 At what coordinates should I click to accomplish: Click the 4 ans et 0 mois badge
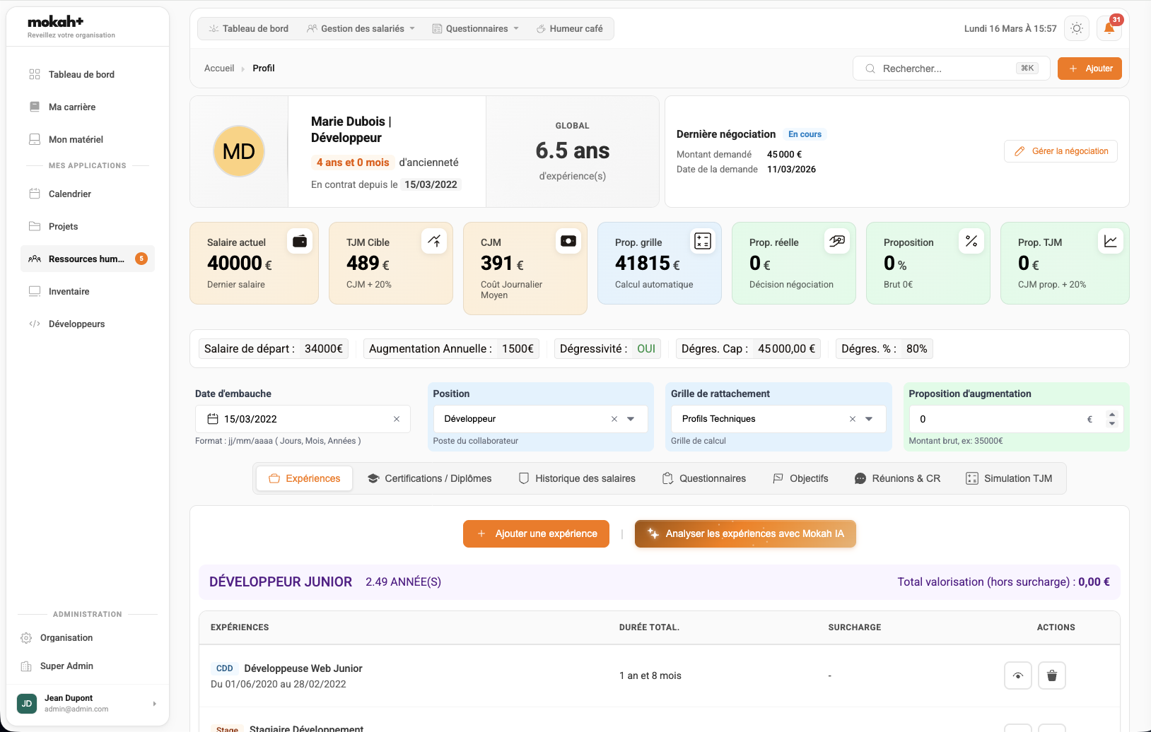[x=353, y=163]
